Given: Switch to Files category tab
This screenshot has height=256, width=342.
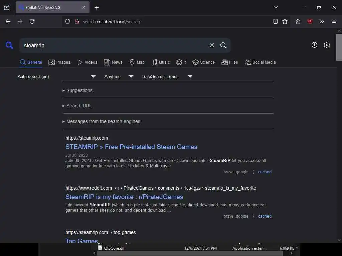Looking at the screenshot, I should coord(229,62).
